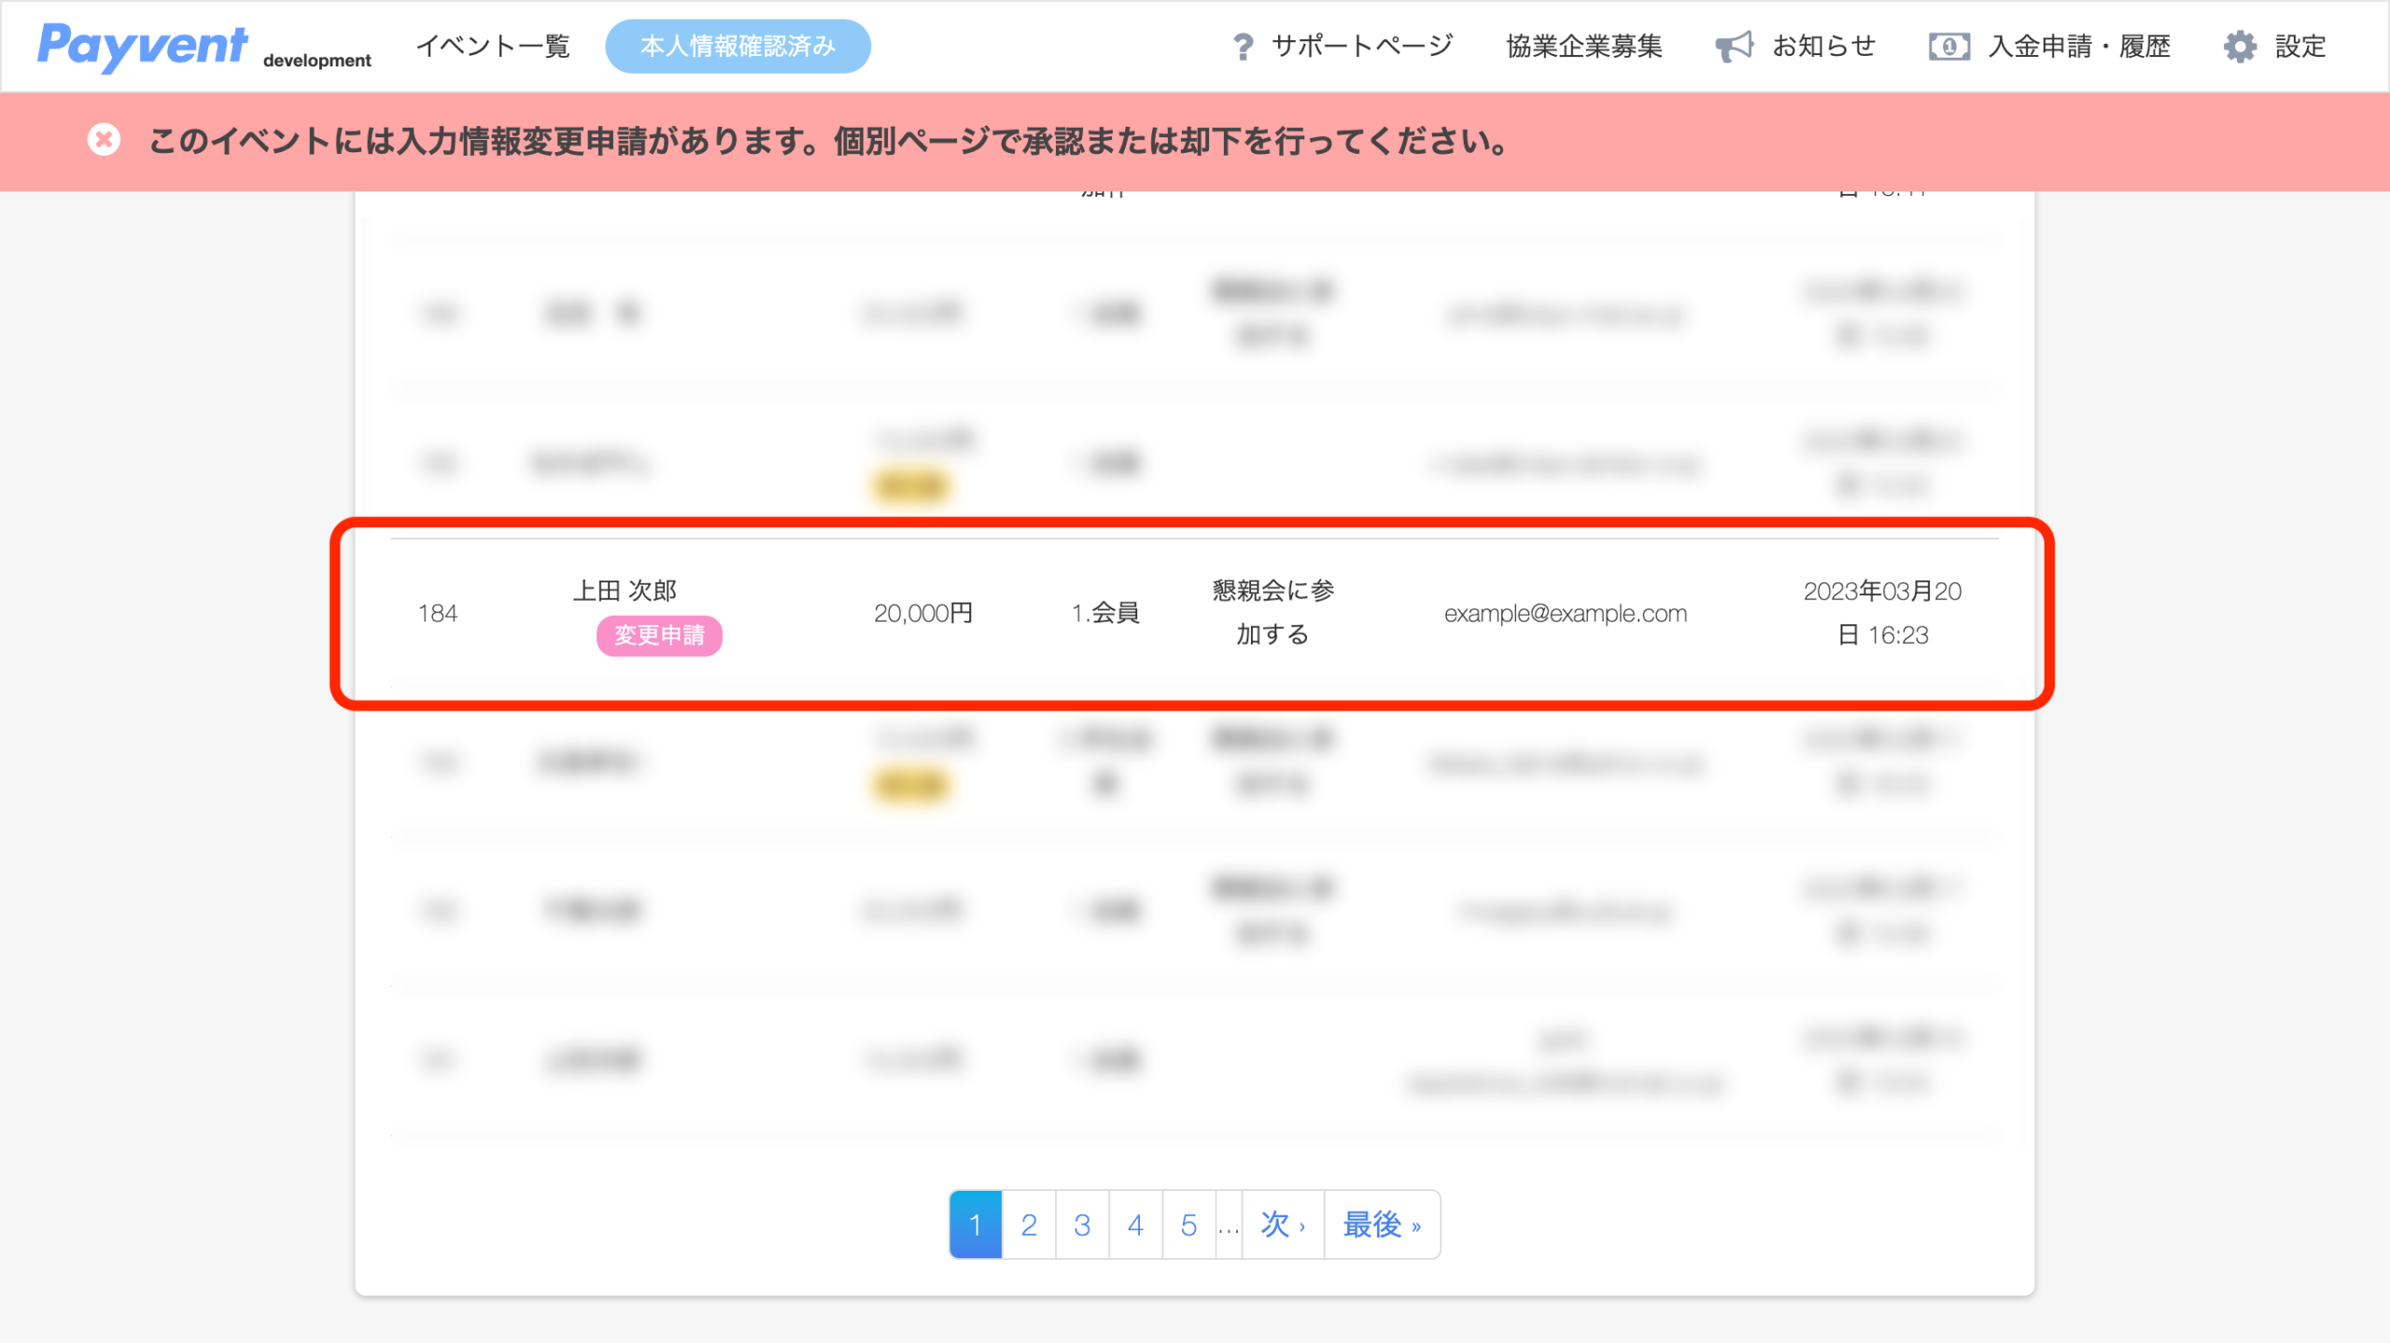This screenshot has height=1343, width=2390.
Task: Open the 設定 menu item
Action: click(x=2300, y=46)
